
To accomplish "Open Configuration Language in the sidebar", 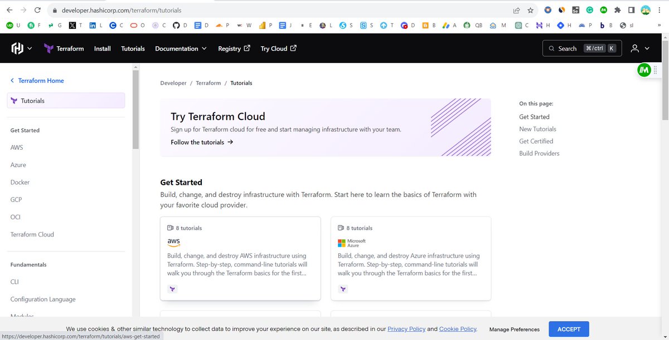I will tap(43, 299).
